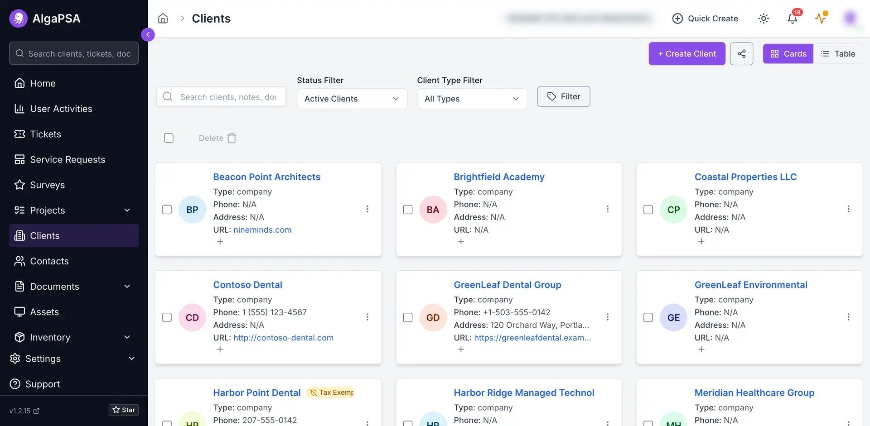Open the user avatar menu
870x426 pixels.
pyautogui.click(x=850, y=18)
